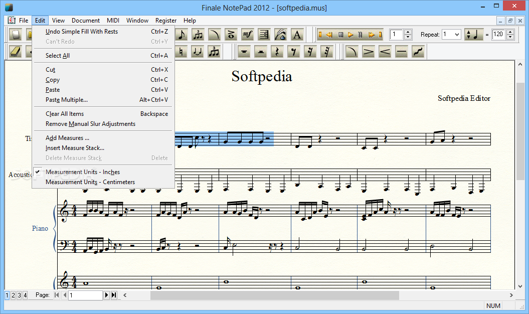Screen dimensions: 529x314
Task: Decrease the playback start measure number
Action: click(x=408, y=37)
